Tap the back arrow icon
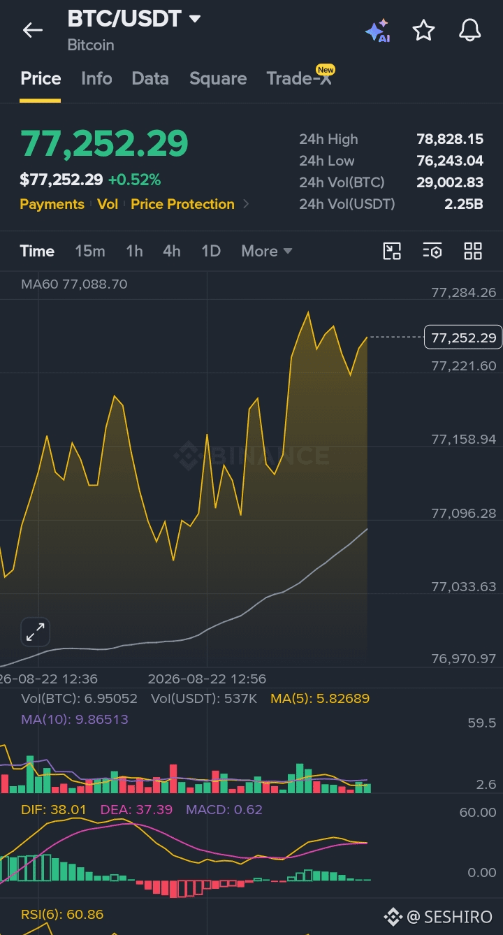503x935 pixels. 32,30
